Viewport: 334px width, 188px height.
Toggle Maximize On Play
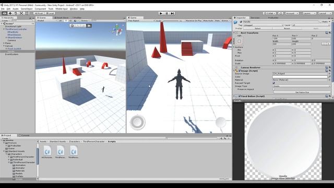[x=194, y=21]
